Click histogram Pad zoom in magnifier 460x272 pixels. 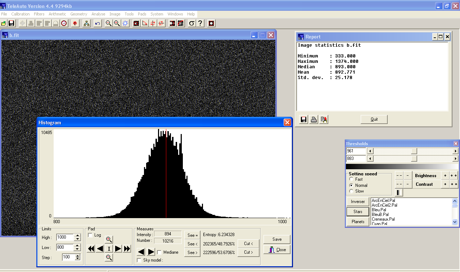click(109, 239)
